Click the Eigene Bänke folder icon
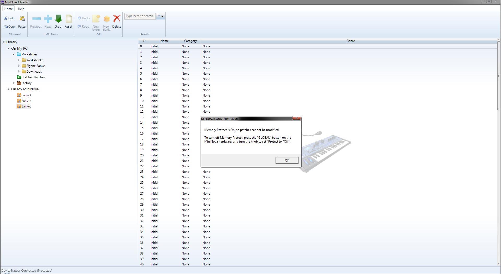Image resolution: width=501 pixels, height=274 pixels. 24,66
